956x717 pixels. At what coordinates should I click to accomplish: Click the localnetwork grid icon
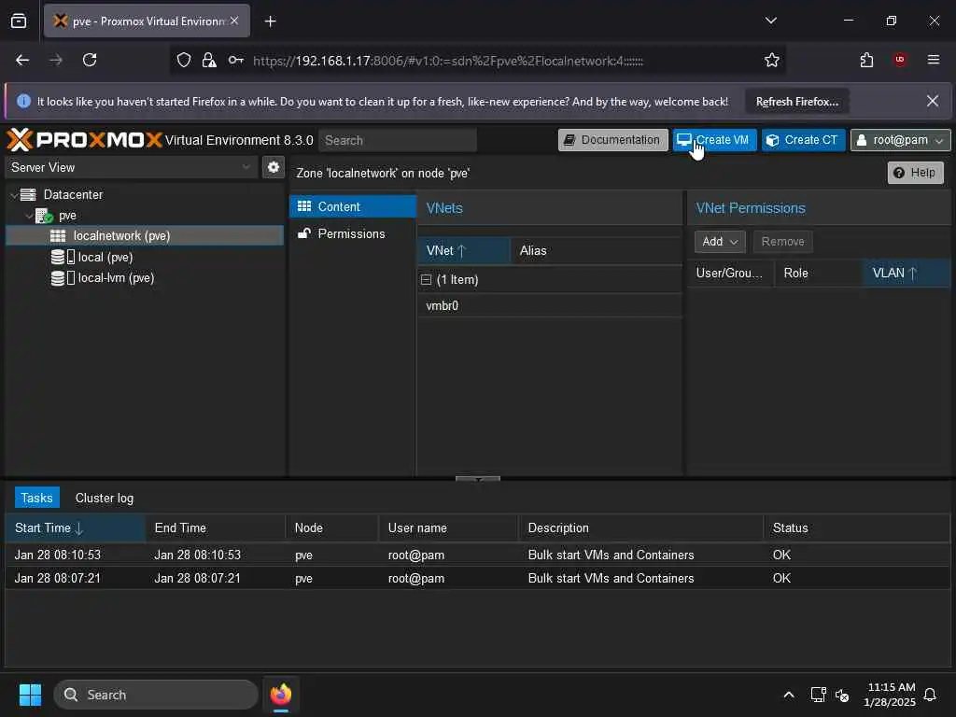click(58, 236)
